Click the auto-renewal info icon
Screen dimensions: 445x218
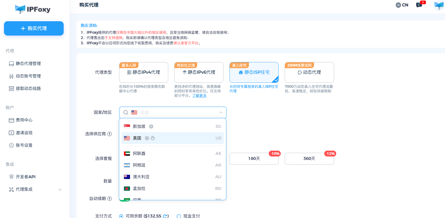point(110,199)
